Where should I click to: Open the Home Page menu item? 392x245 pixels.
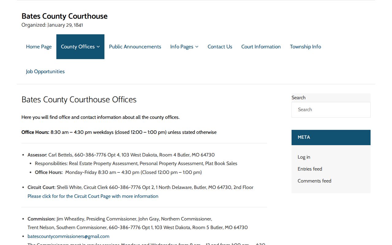[39, 47]
